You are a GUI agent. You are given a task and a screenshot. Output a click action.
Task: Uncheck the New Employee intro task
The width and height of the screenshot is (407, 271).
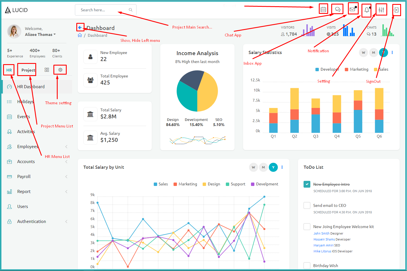(307, 184)
